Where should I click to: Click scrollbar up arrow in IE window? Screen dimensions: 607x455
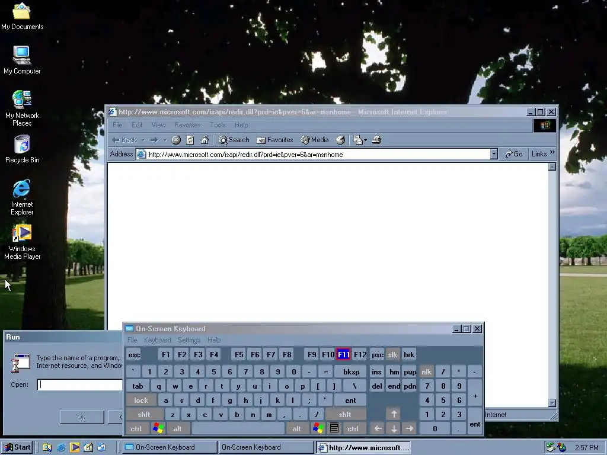click(552, 166)
